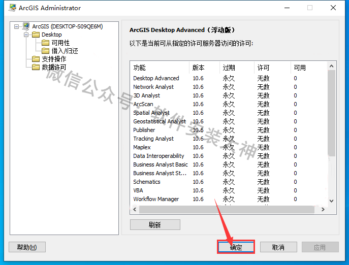
Task: Select the Data Interoperability row
Action: click(x=229, y=156)
